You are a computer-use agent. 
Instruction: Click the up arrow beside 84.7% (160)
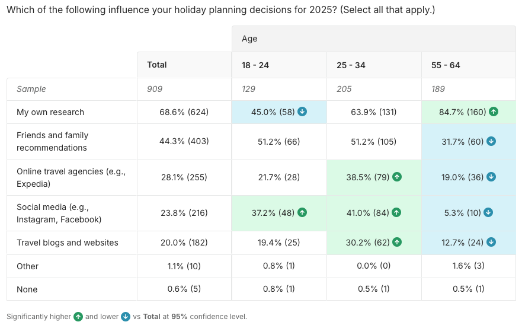(494, 112)
